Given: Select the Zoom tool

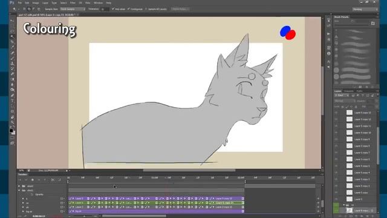Looking at the screenshot, I should [x=12, y=122].
